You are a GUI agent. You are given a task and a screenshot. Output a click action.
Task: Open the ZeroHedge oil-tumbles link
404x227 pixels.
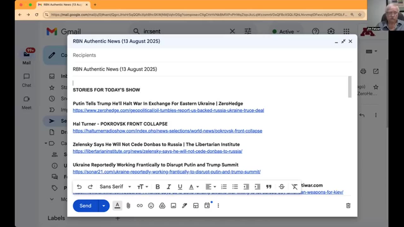(168, 110)
